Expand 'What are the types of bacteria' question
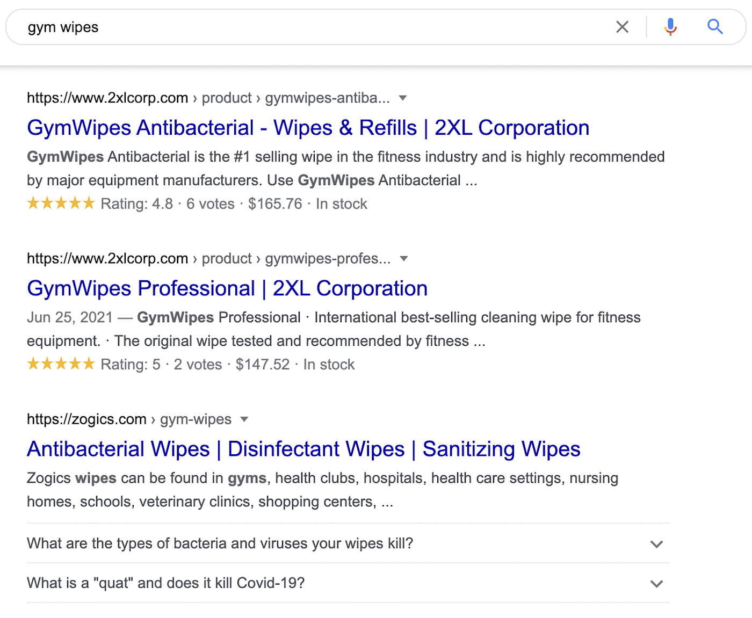 348,543
